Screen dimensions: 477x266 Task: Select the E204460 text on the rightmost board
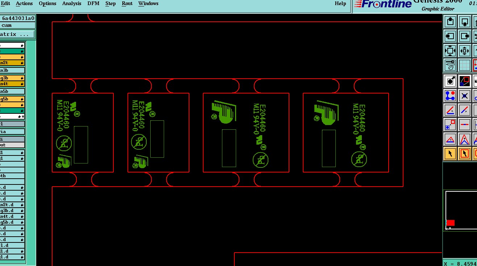[362, 118]
